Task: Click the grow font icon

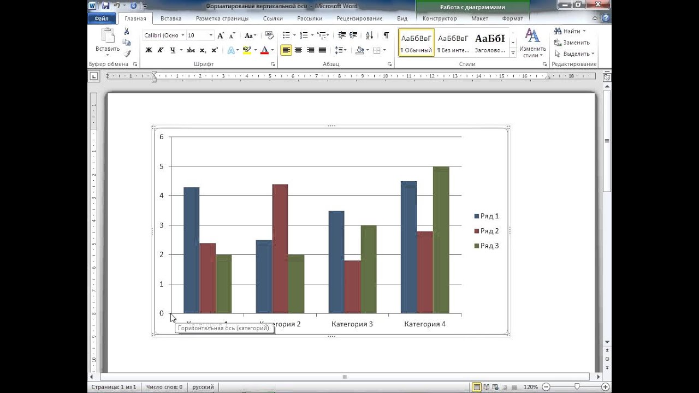Action: pos(221,35)
